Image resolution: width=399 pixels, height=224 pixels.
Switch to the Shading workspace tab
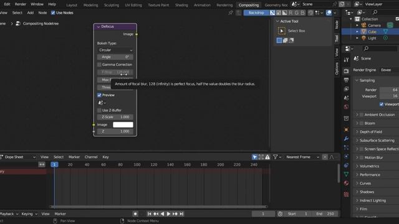pyautogui.click(x=181, y=5)
